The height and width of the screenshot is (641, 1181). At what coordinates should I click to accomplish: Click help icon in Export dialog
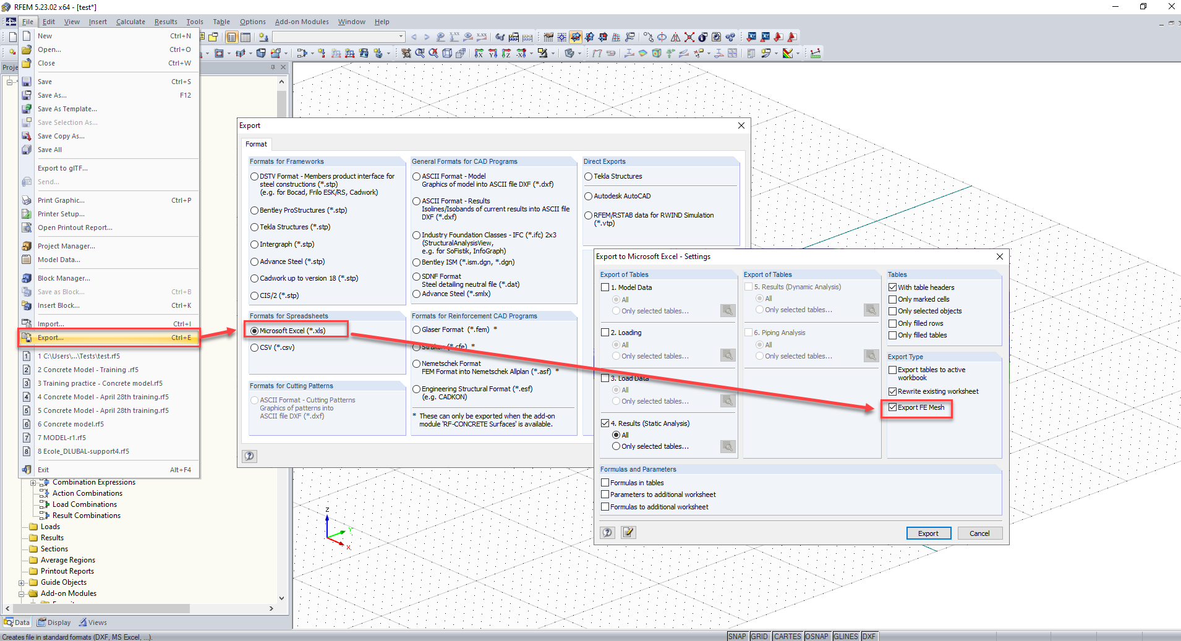click(249, 456)
